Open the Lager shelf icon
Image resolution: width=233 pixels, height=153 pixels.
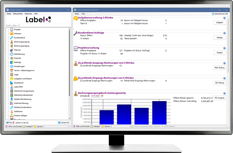[12, 75]
